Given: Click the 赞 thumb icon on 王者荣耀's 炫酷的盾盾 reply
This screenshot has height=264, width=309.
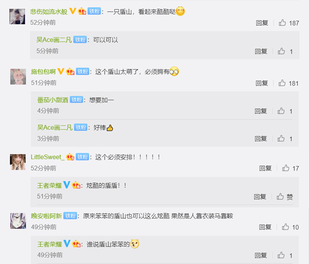Looking at the screenshot, I should pos(280,196).
